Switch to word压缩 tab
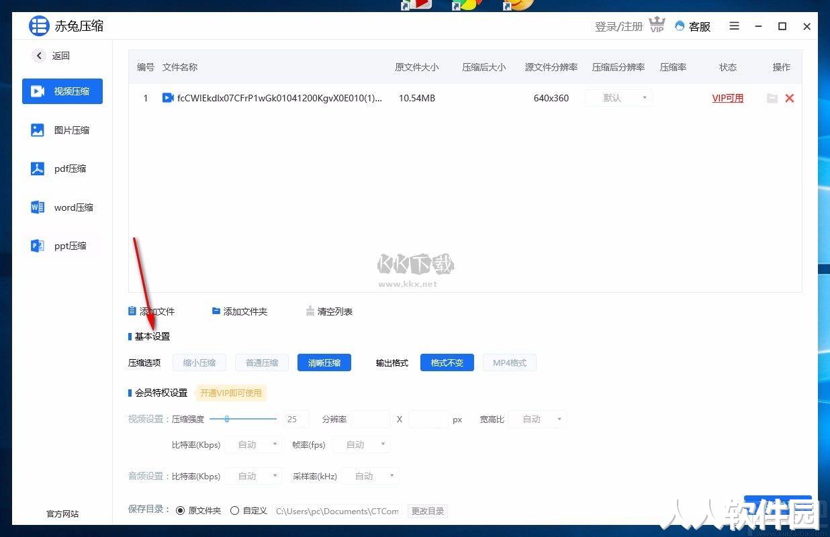Viewport: 830px width, 537px height. [x=62, y=207]
